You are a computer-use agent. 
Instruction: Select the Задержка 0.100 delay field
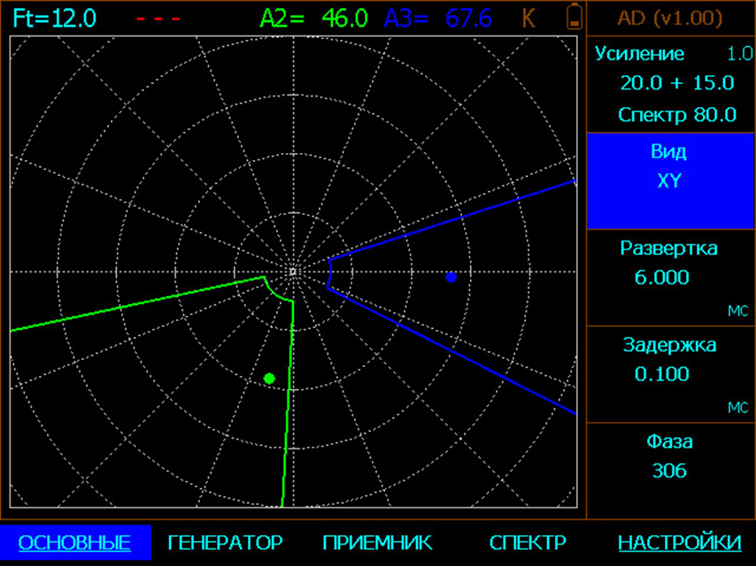click(x=669, y=373)
